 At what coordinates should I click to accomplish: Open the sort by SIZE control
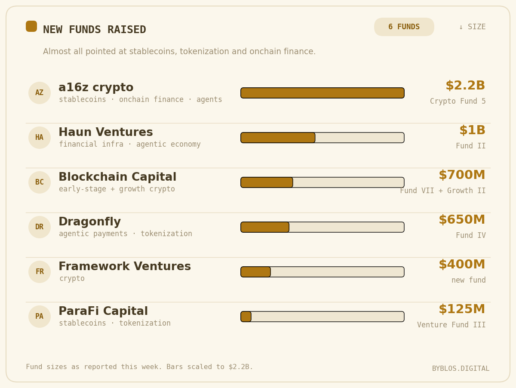[x=472, y=27]
